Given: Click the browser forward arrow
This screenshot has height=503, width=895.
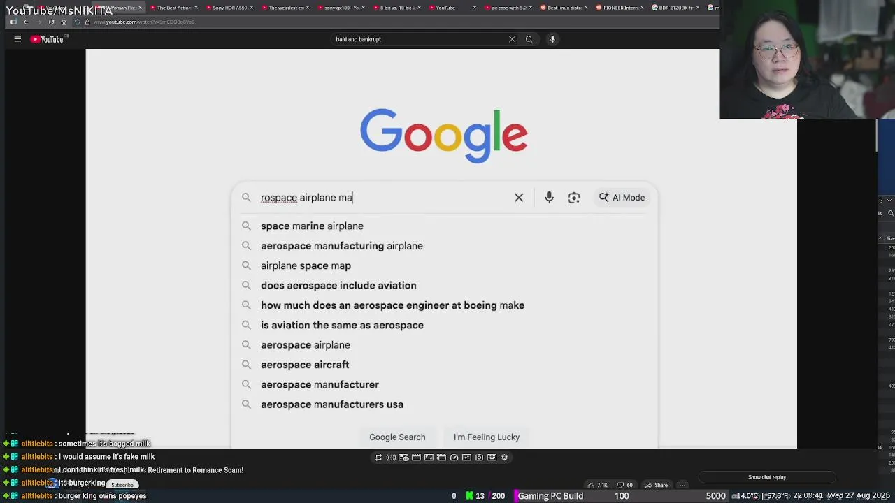Looking at the screenshot, I should [x=38, y=22].
